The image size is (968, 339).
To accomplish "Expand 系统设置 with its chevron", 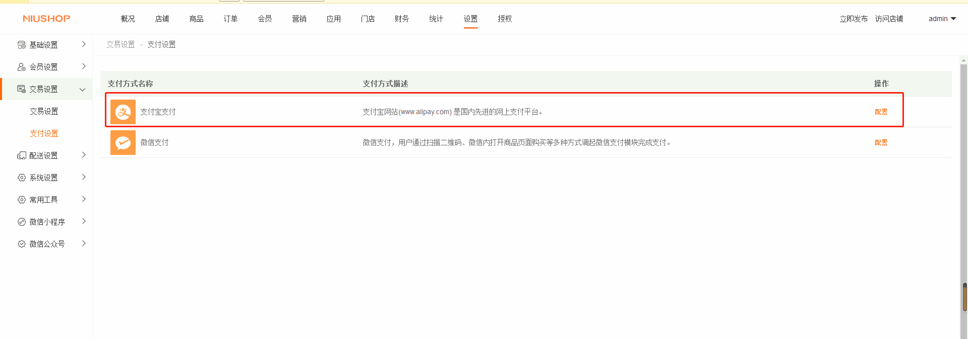I will tap(84, 177).
